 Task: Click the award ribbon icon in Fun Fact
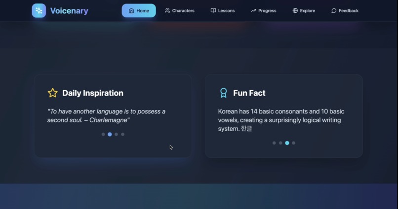223,93
